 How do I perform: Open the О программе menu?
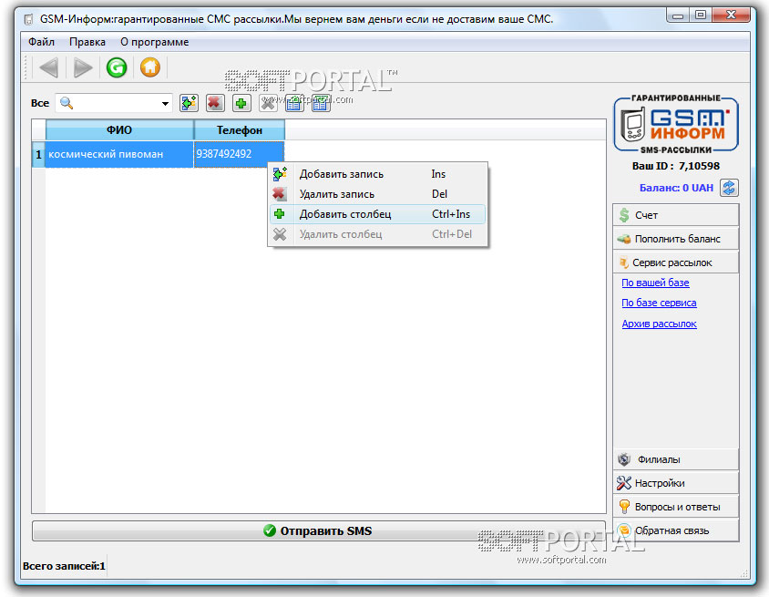click(155, 42)
